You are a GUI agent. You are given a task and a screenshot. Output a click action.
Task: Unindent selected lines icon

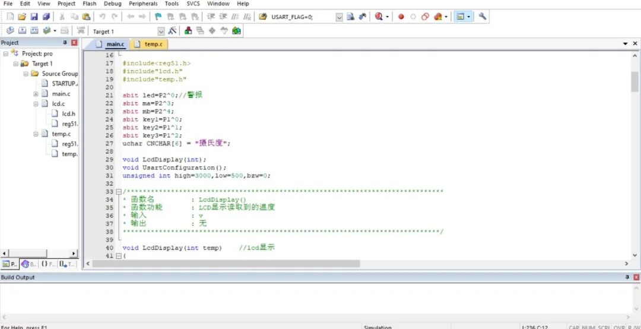tap(223, 17)
